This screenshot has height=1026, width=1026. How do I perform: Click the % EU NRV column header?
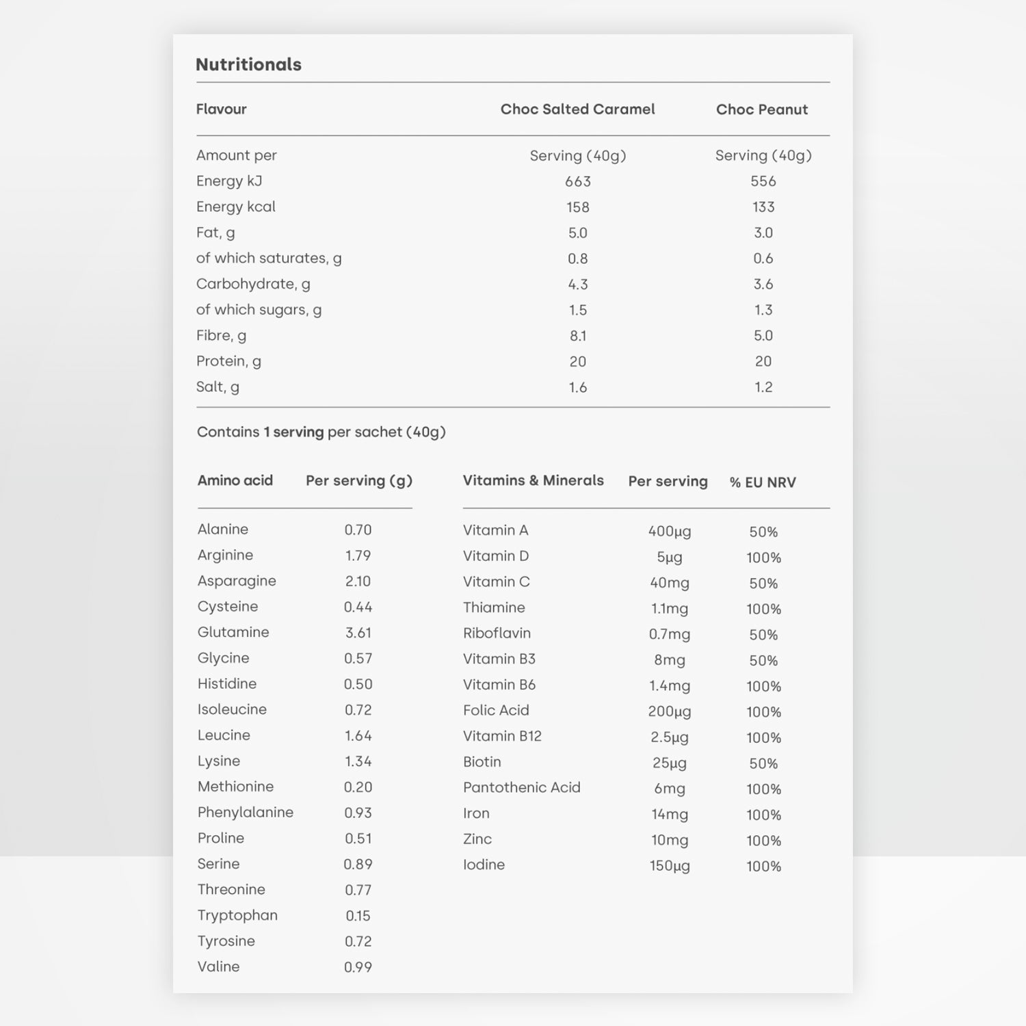click(762, 482)
